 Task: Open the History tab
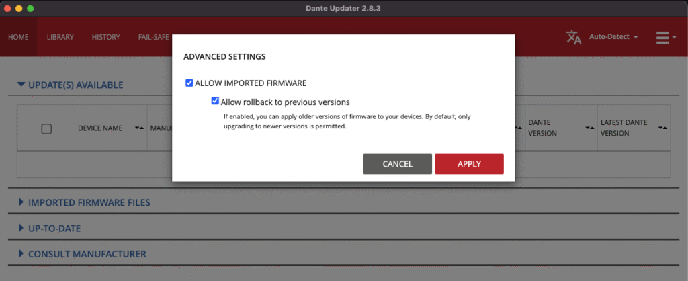(105, 37)
